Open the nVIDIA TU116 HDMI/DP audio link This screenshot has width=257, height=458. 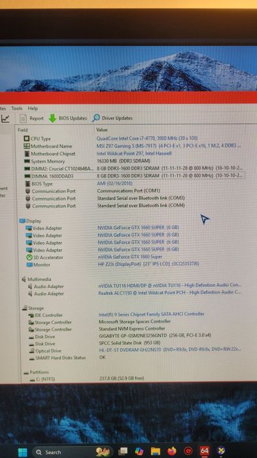169,285
